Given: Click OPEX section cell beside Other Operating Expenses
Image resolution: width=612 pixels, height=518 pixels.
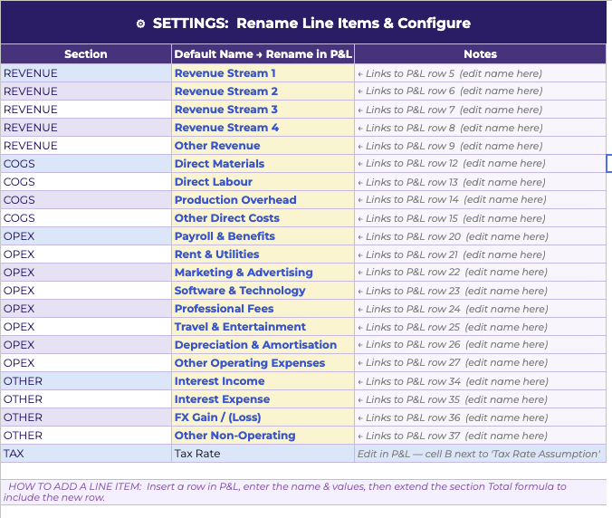Looking at the screenshot, I should (x=86, y=363).
